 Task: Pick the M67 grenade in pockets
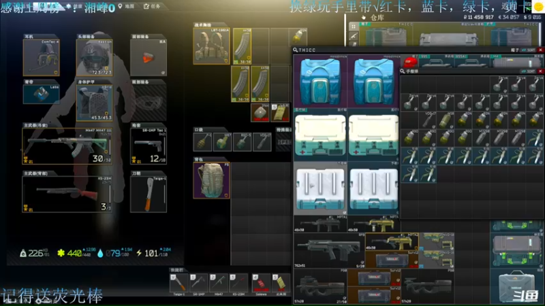[223, 142]
